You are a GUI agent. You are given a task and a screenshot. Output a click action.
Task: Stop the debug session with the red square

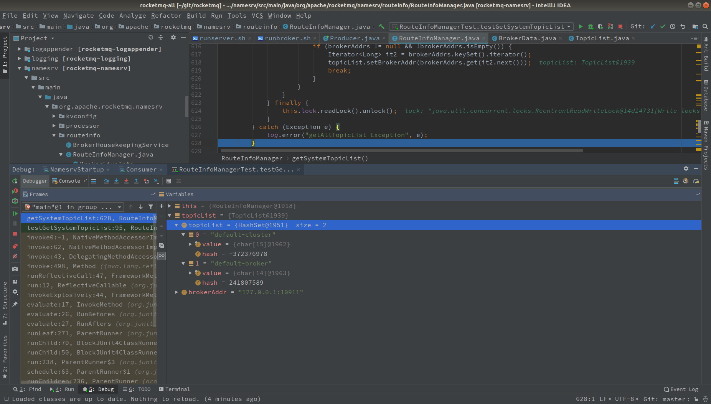[x=15, y=234]
